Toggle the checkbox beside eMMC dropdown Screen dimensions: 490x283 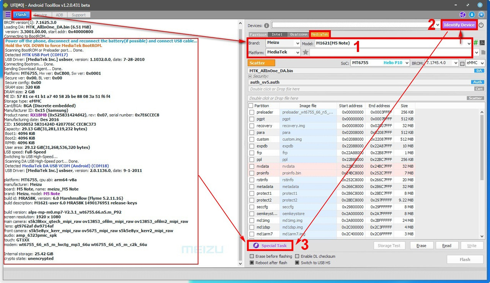(x=462, y=63)
